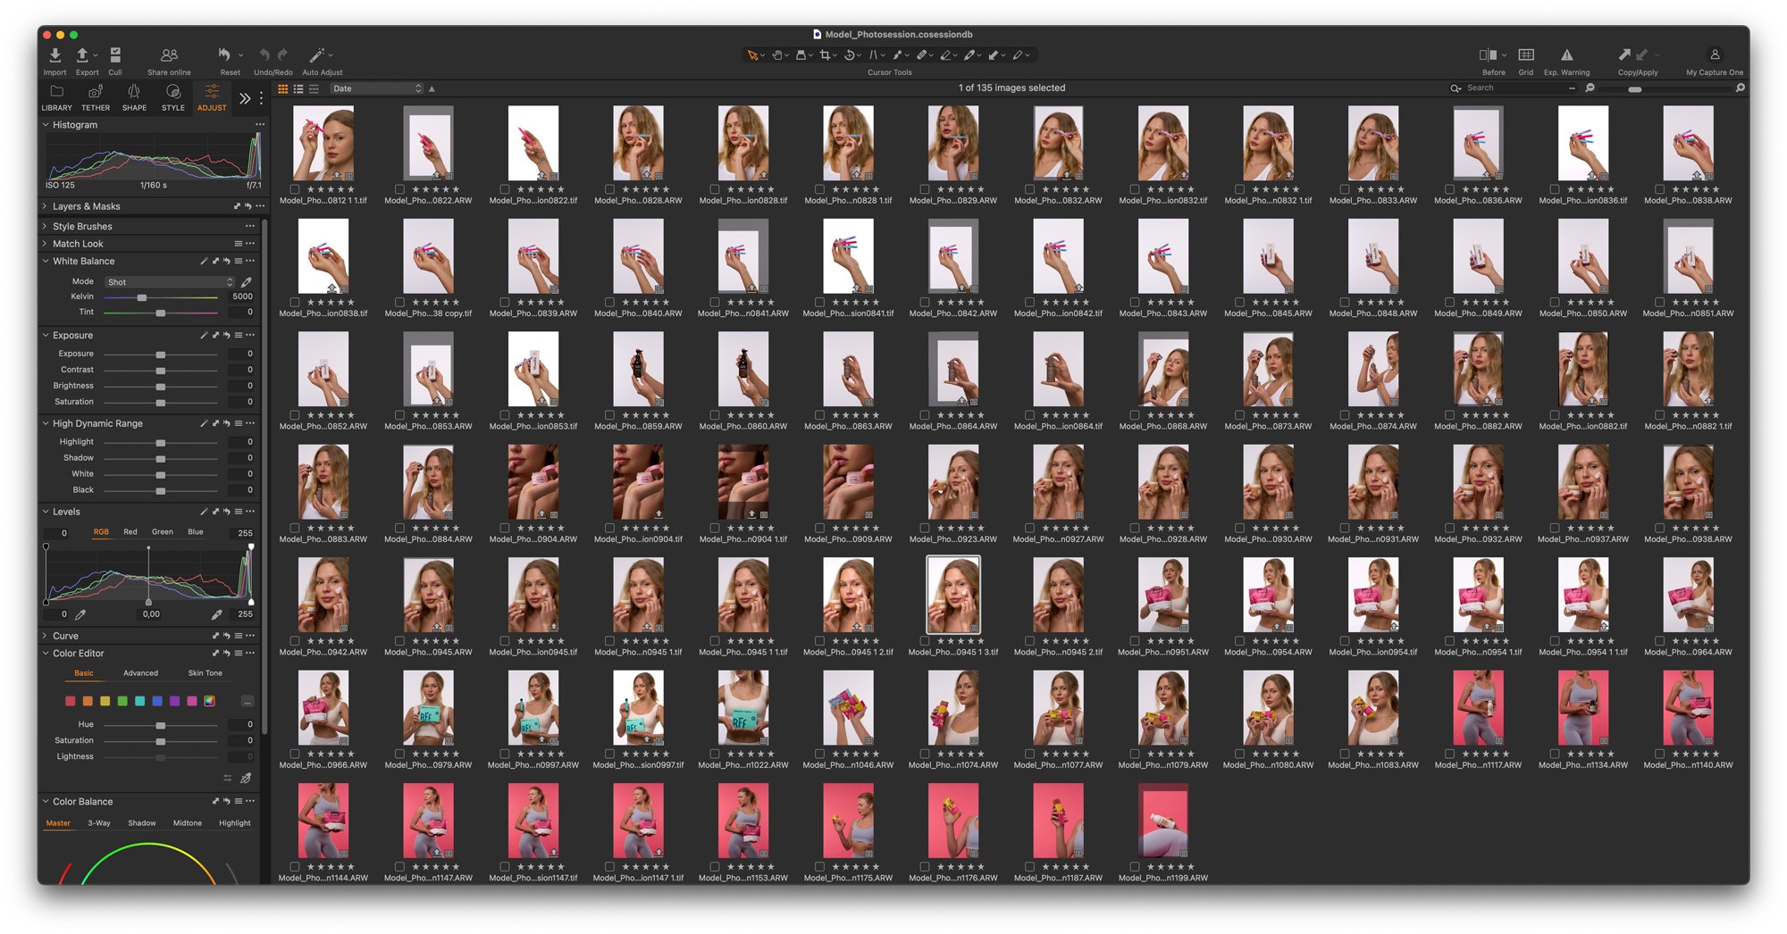The height and width of the screenshot is (934, 1787).
Task: Tick checkbox for Model_Pho...n1144.ARW
Action: (295, 867)
